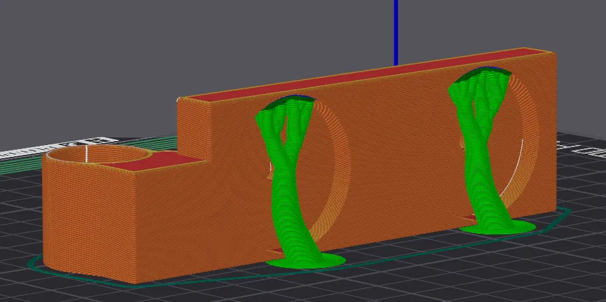This screenshot has width=606, height=302.
Task: Click the round base of the left support
Action: (x=306, y=261)
